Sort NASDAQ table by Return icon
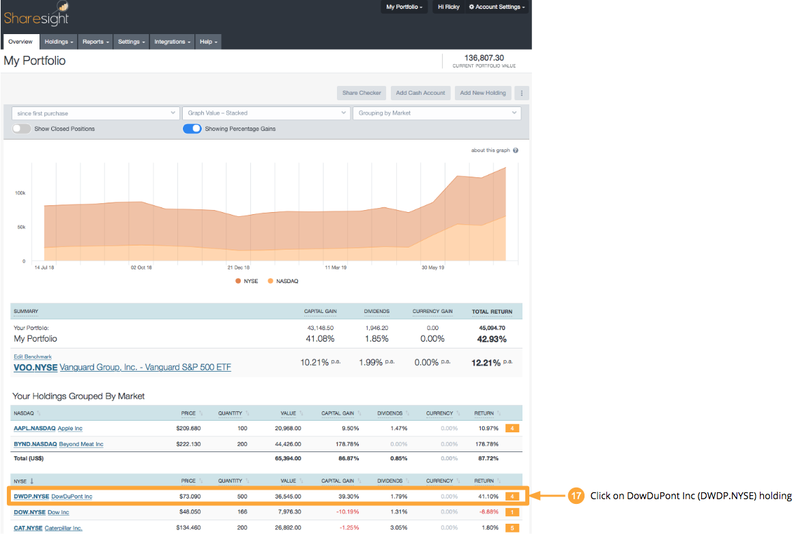Screen dimensions: 796x536 [499, 413]
